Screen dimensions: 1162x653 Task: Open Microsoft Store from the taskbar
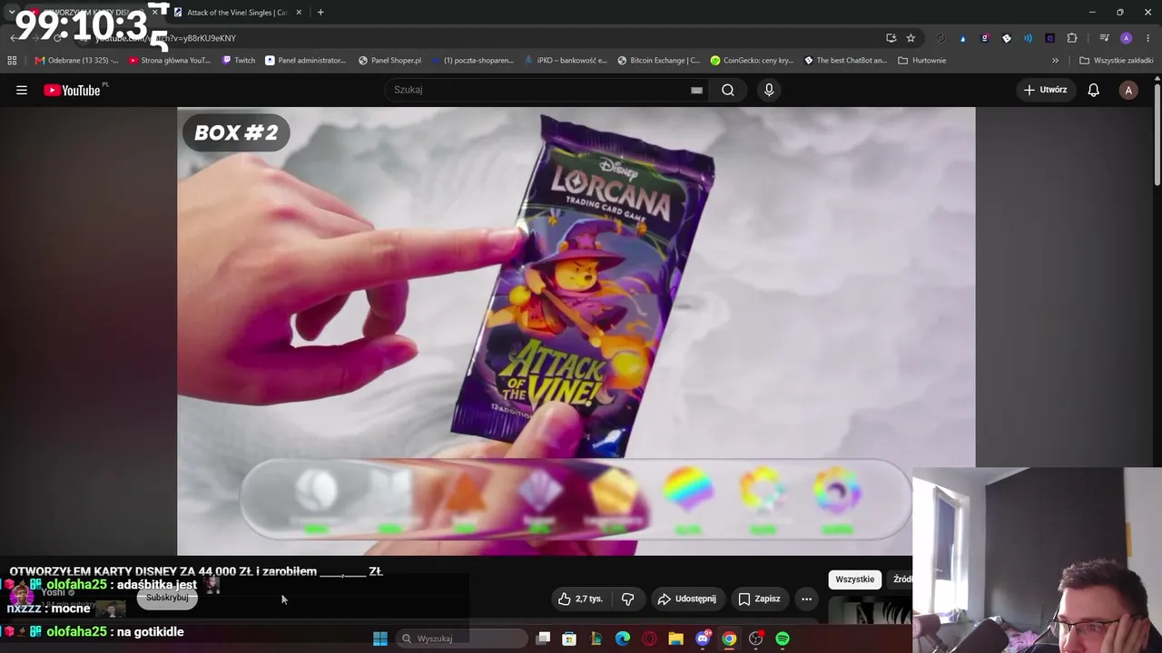pyautogui.click(x=569, y=638)
